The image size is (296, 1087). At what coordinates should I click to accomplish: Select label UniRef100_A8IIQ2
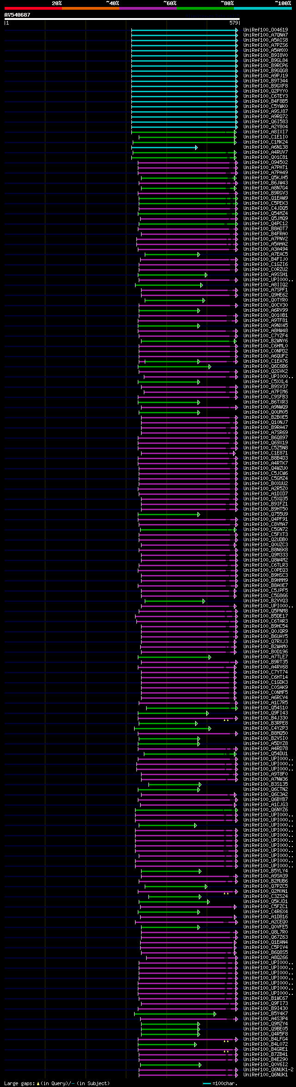(x=265, y=285)
